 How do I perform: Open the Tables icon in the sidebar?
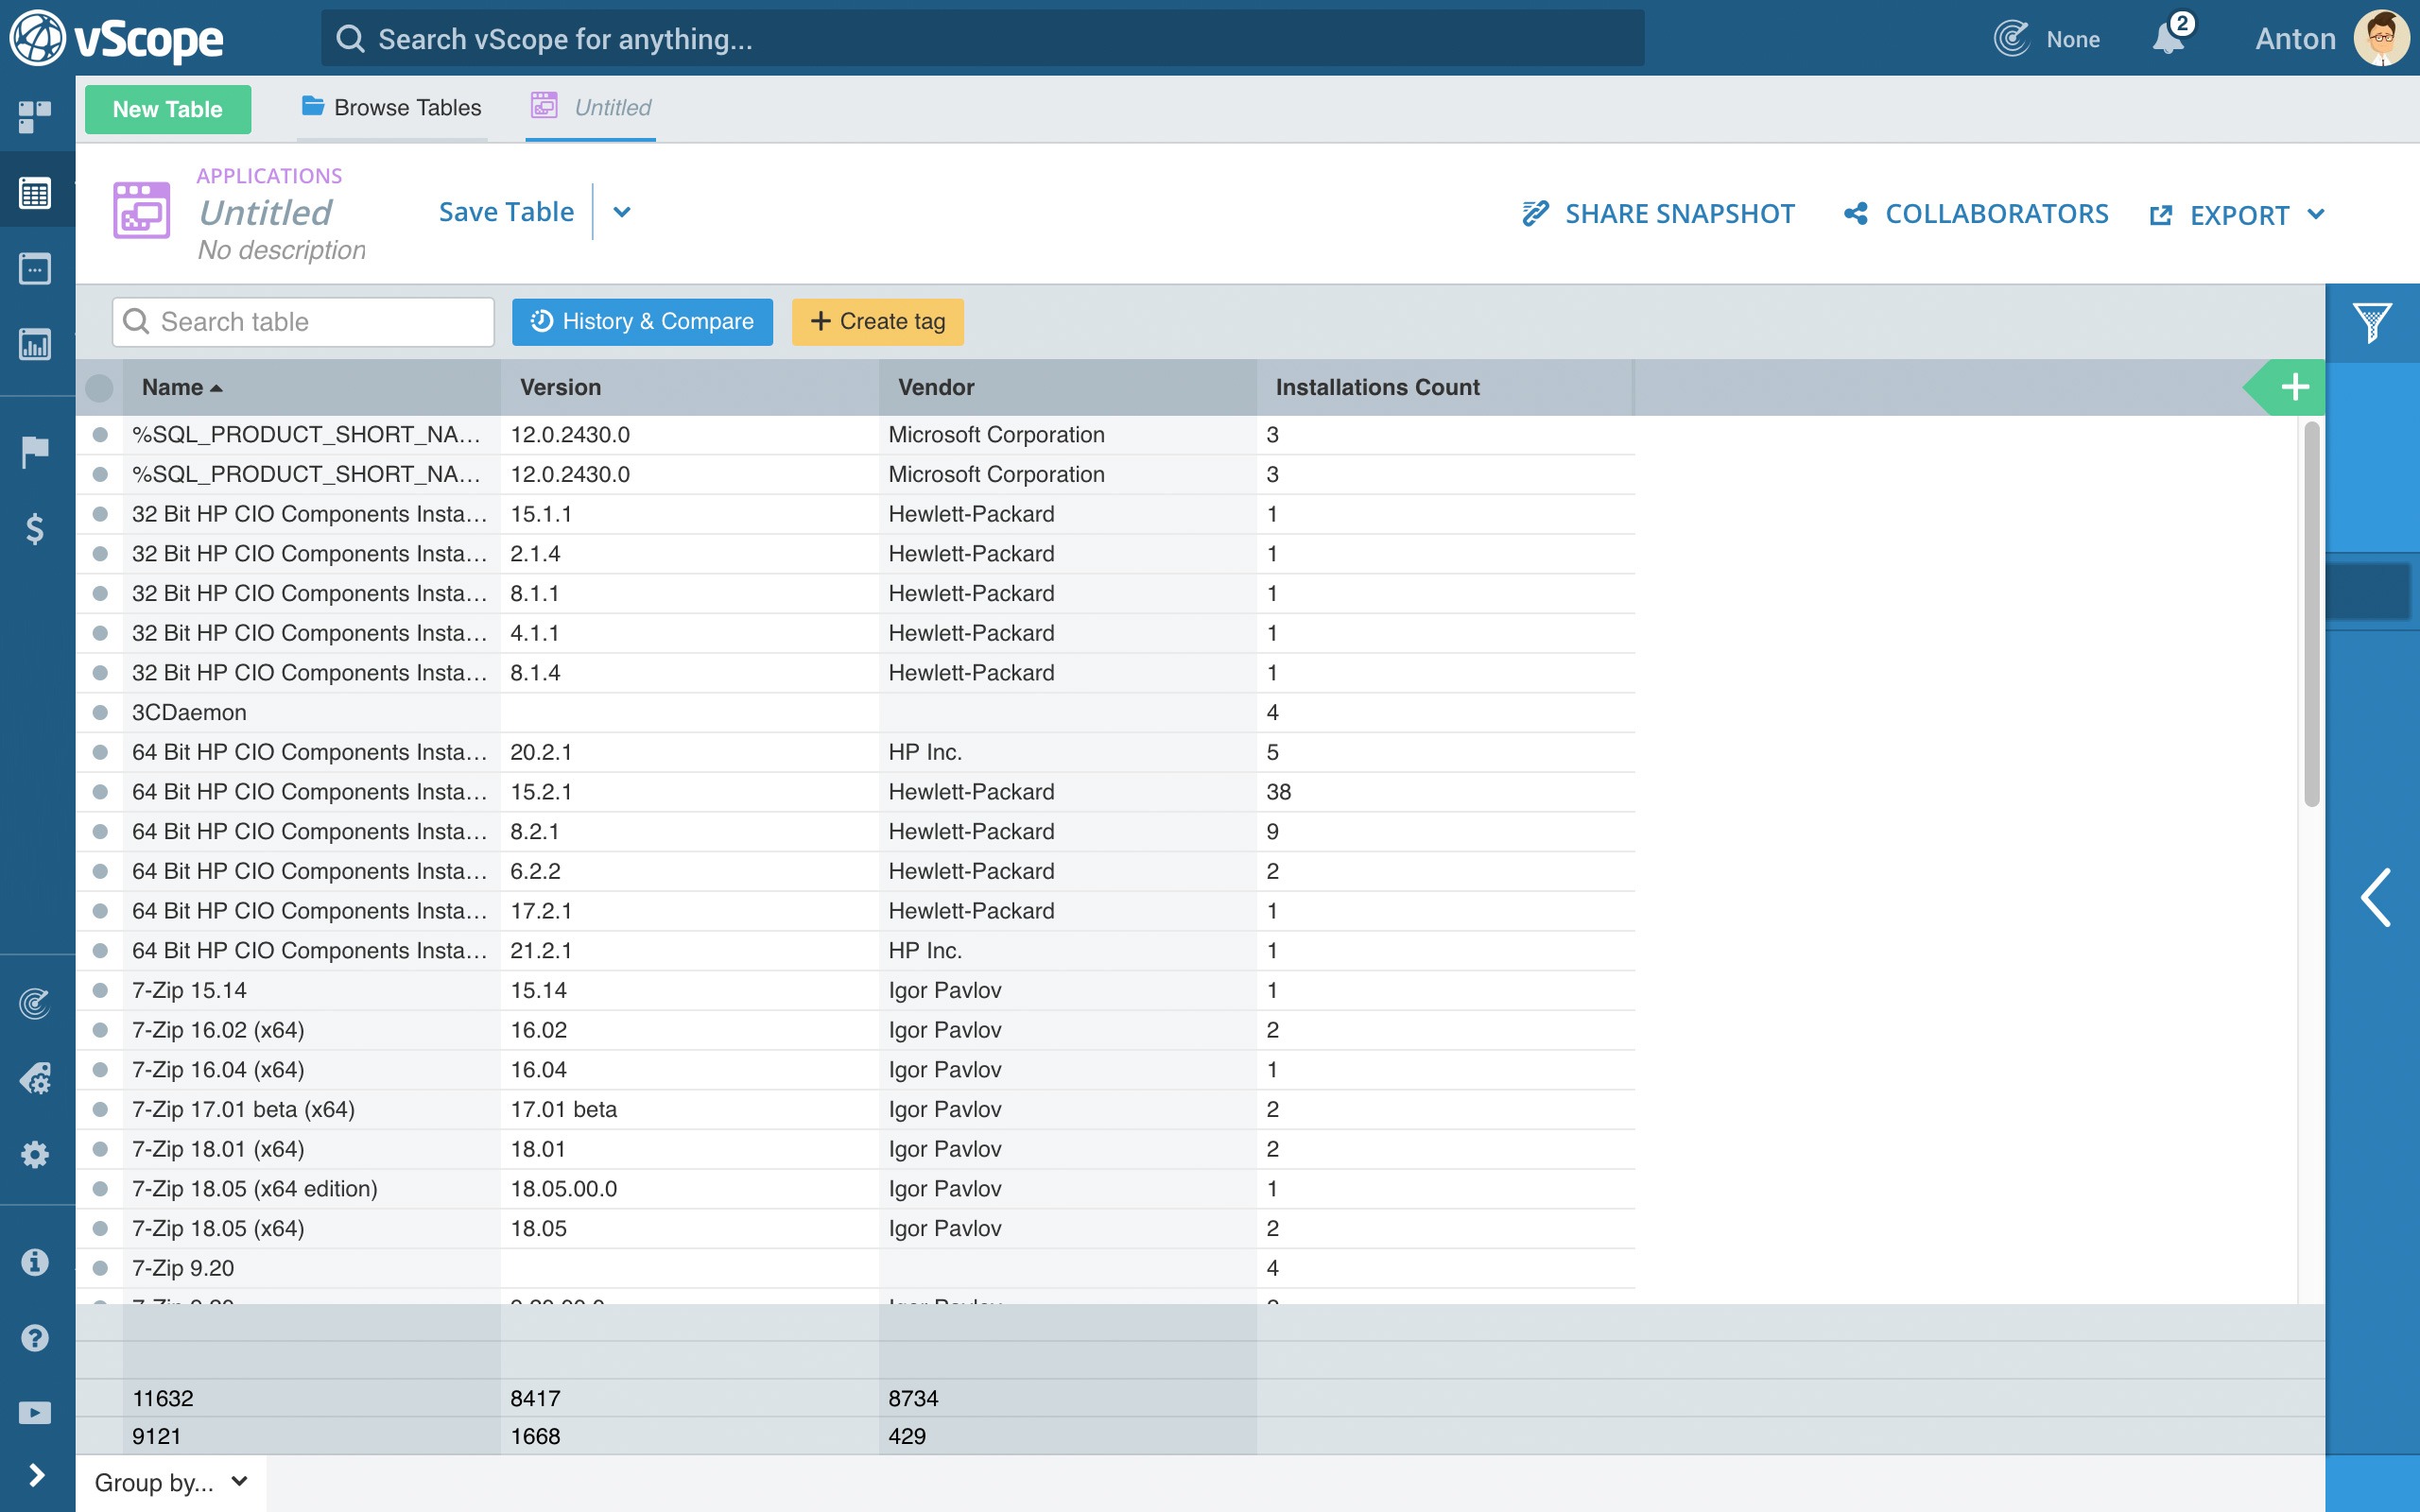pos(35,192)
